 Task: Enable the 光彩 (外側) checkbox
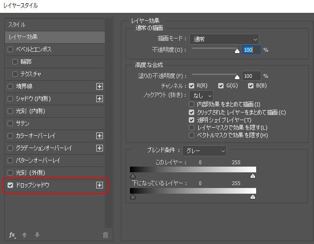10,173
